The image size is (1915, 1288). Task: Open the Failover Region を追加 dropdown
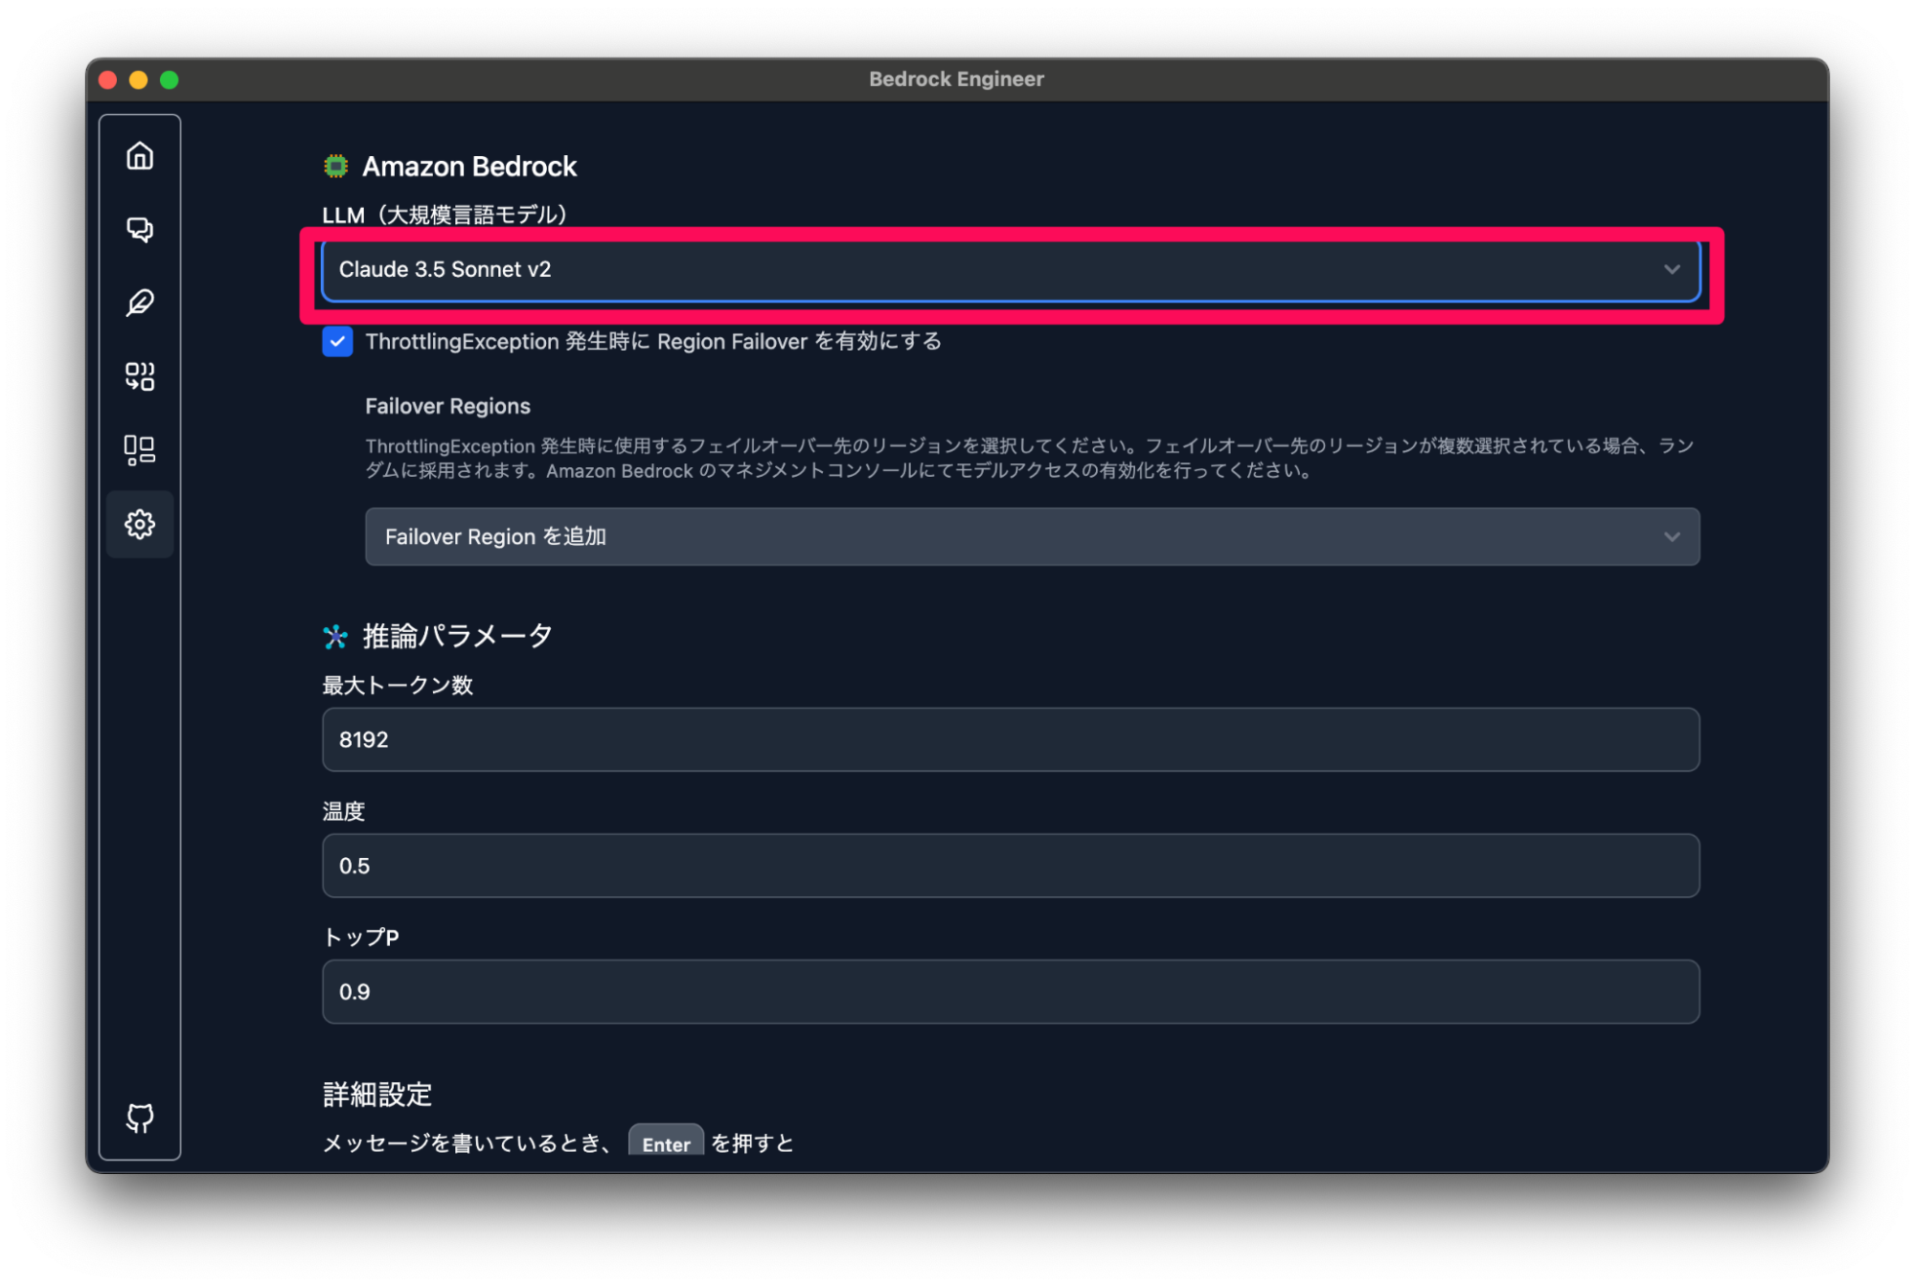click(x=1030, y=536)
